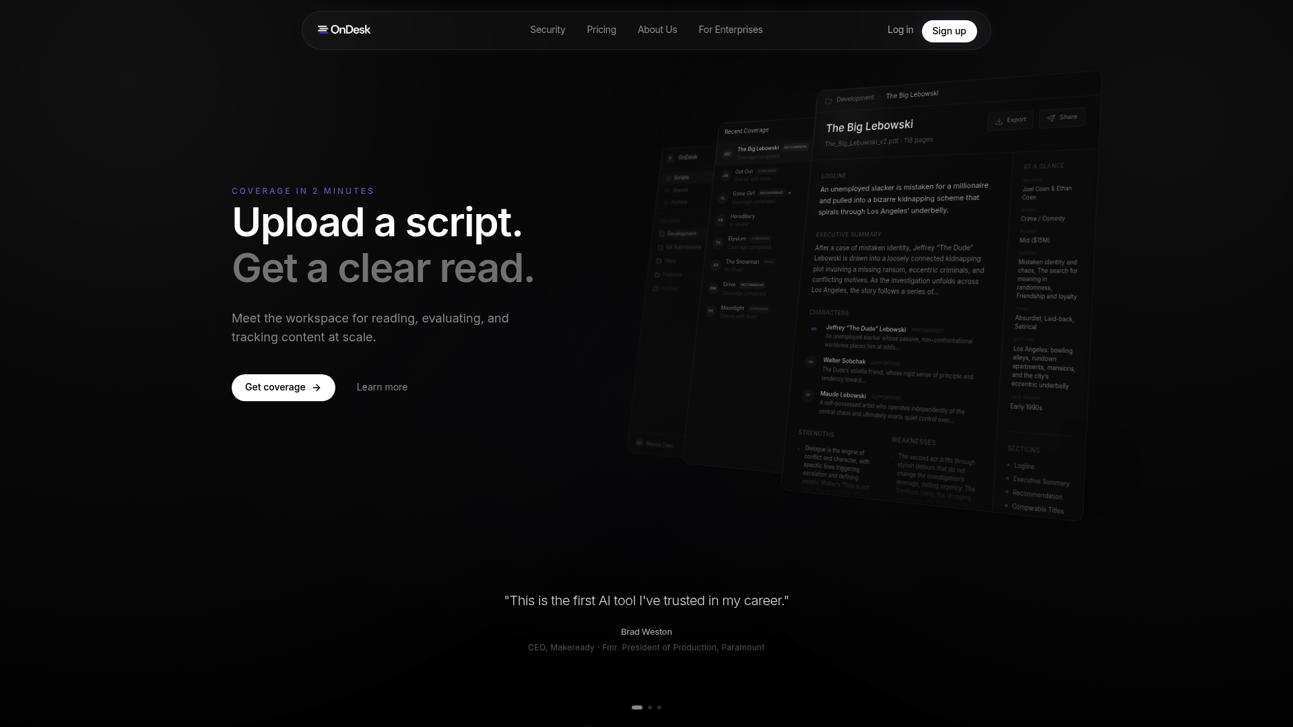Click the Get coverage button

tap(283, 388)
